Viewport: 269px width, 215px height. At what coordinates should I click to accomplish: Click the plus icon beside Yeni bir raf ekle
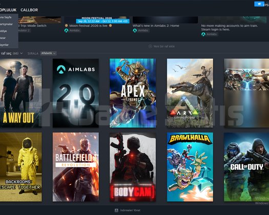150,46
